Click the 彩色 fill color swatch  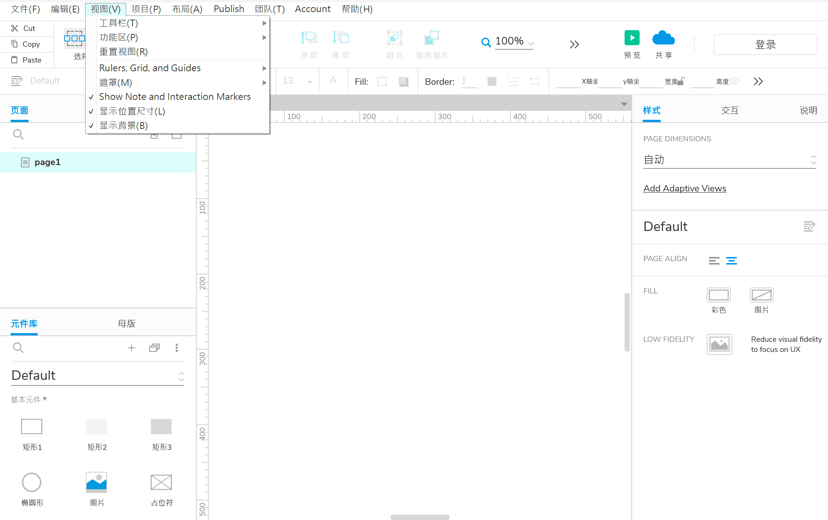coord(718,295)
